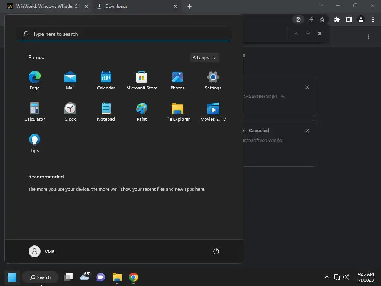This screenshot has height=286, width=381.
Task: Remove the Canceled download entry
Action: pyautogui.click(x=307, y=131)
